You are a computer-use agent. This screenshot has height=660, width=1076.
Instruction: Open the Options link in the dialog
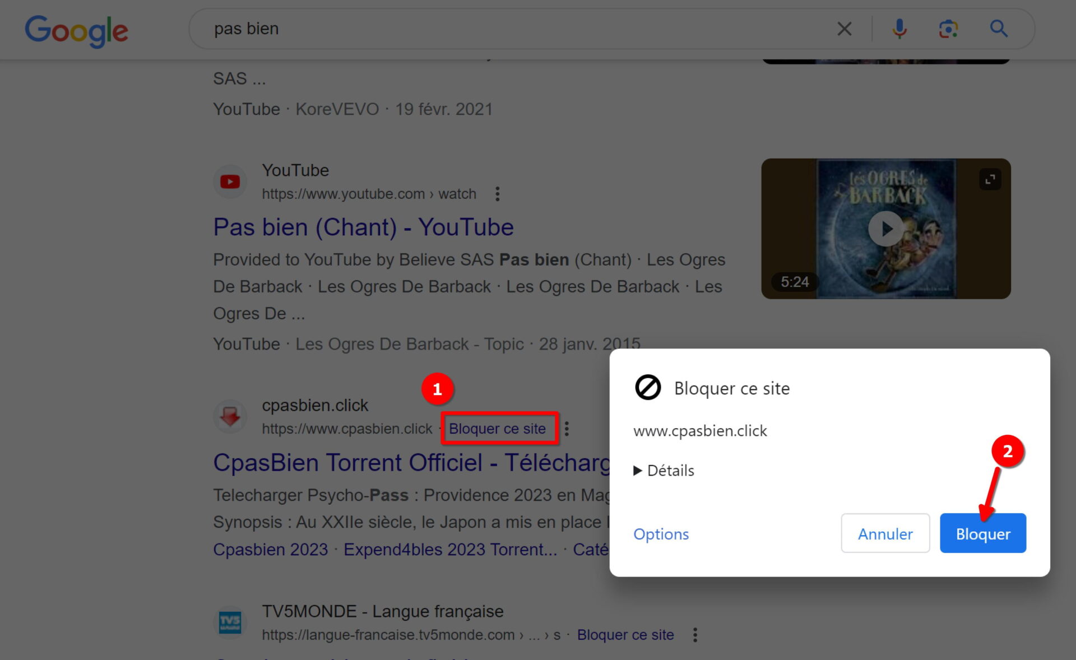click(661, 533)
